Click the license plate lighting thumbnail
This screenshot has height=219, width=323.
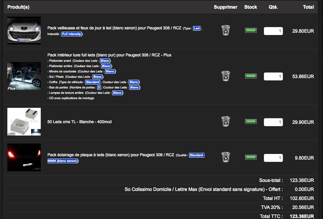24,158
